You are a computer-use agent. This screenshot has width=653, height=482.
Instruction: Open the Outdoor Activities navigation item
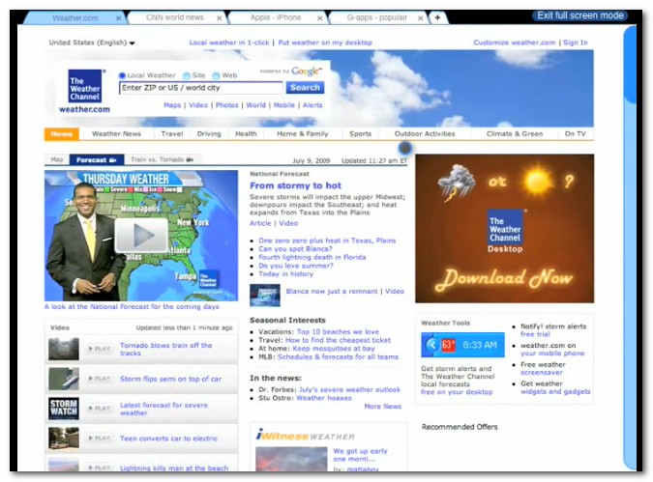[425, 134]
